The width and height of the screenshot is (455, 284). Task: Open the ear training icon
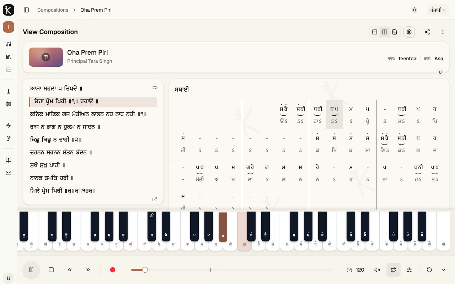pos(9,138)
